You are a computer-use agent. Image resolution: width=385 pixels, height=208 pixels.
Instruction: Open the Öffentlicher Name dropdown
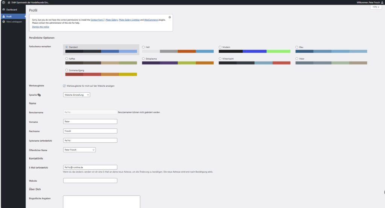pos(79,150)
